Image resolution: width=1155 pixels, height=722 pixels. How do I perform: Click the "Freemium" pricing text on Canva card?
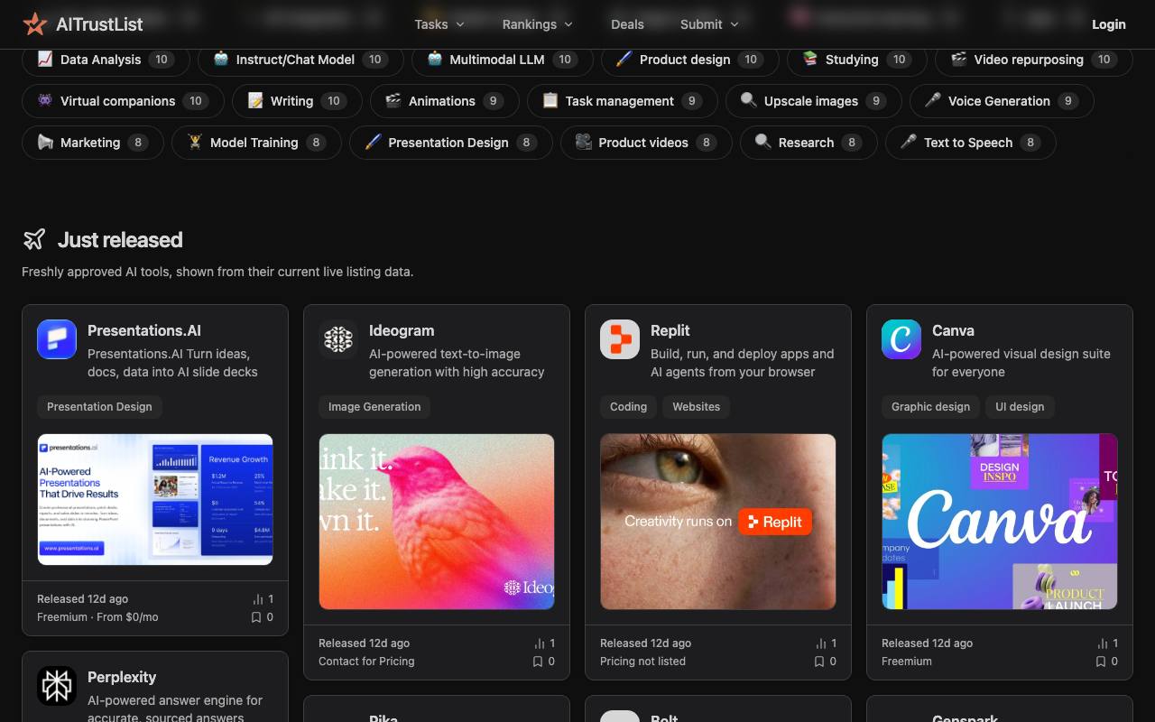point(907,662)
